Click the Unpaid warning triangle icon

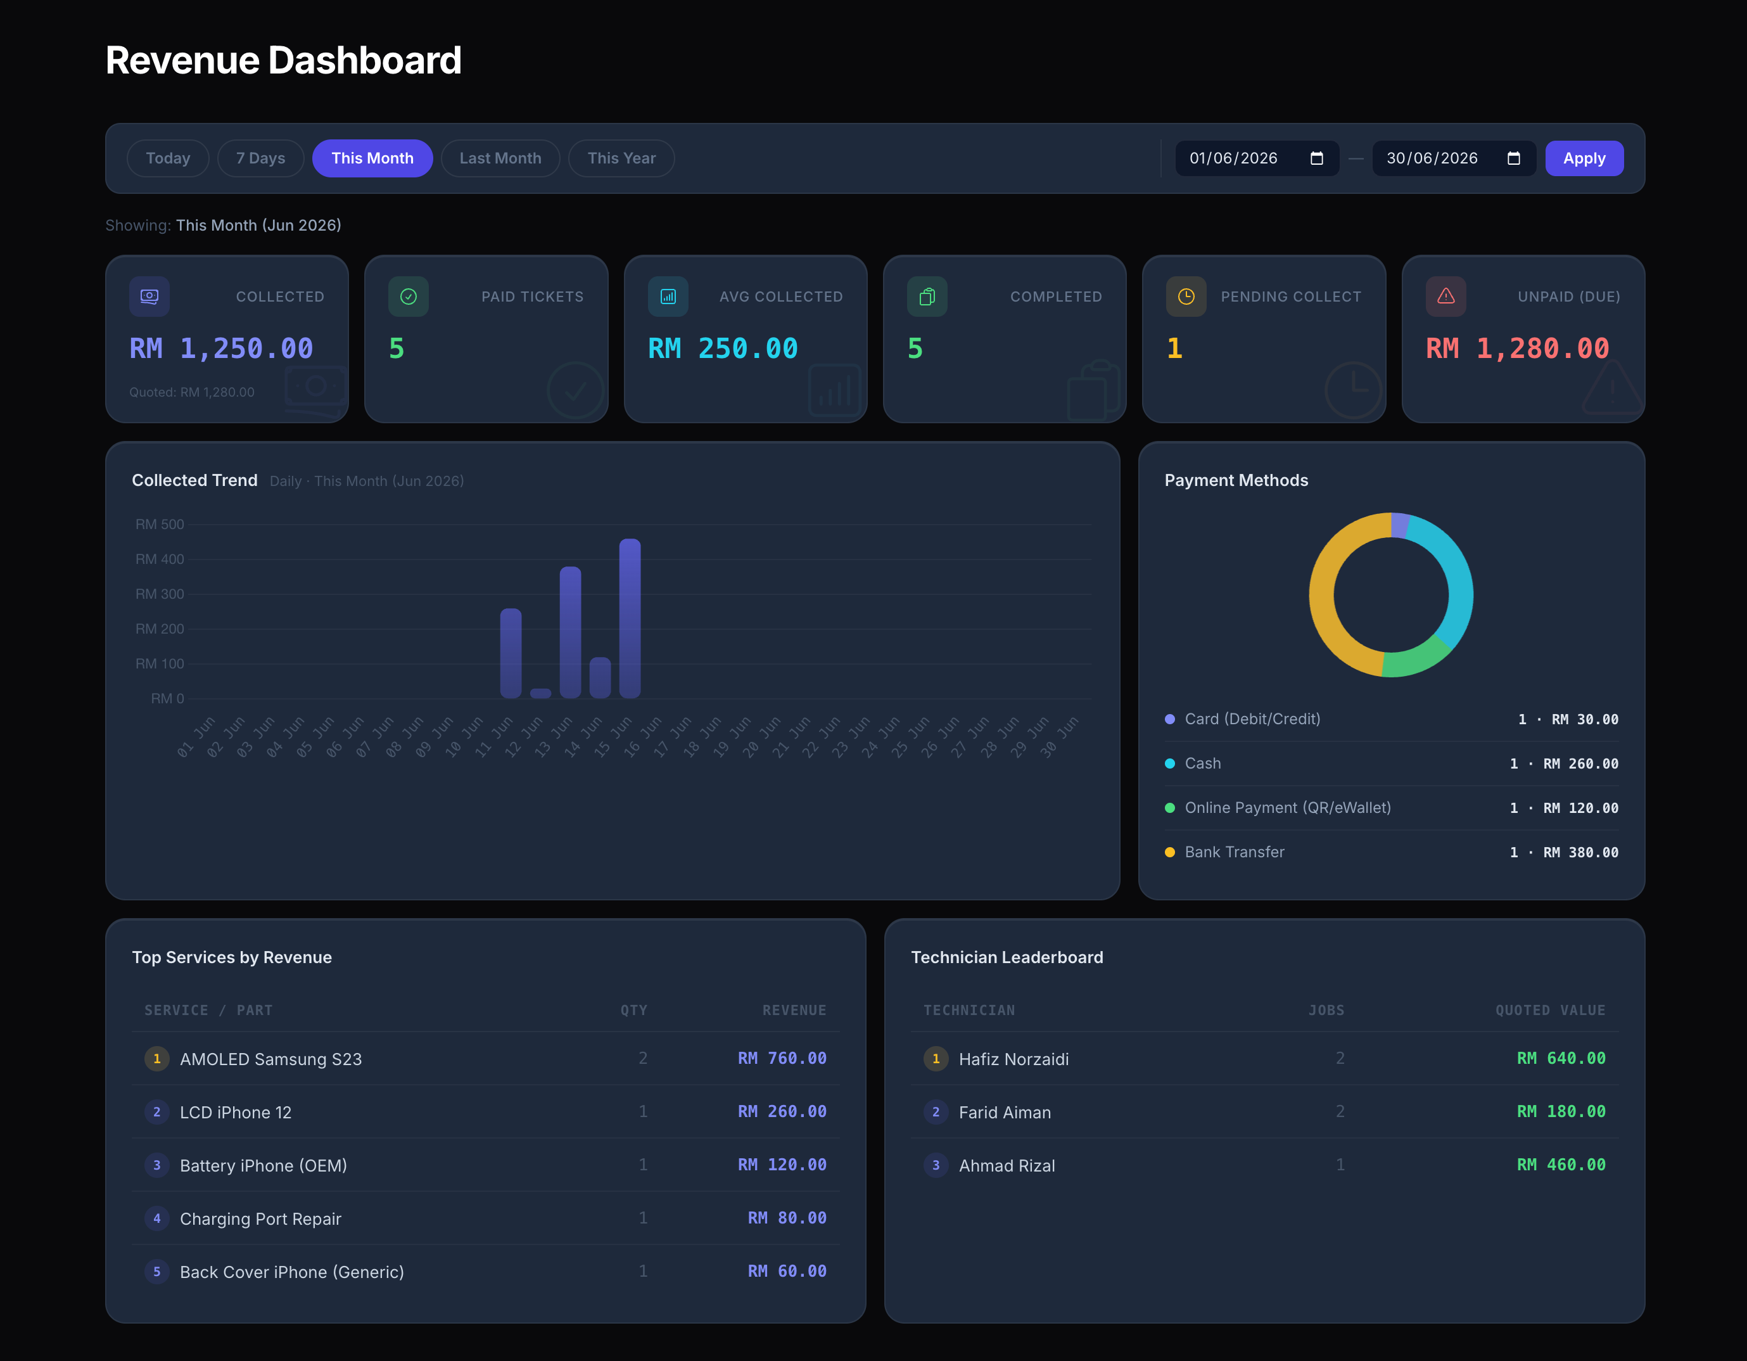(1445, 297)
